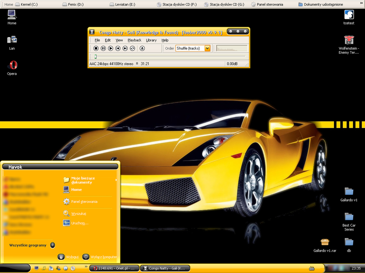Open Panel sterowania in the Start menu

pyautogui.click(x=80, y=202)
